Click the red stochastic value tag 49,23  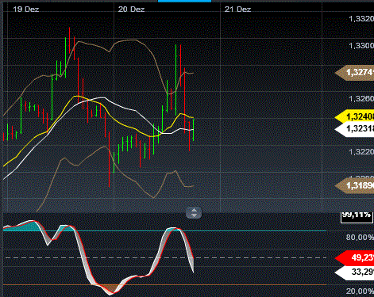[x=355, y=257]
